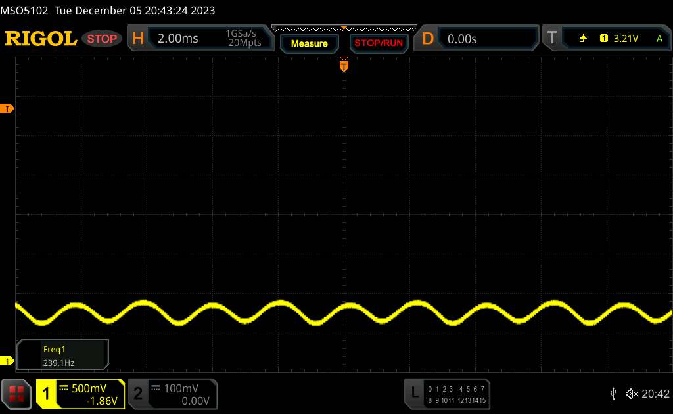Select the Freq1 239.1Hz measurement box
This screenshot has width=673, height=414.
(63, 355)
